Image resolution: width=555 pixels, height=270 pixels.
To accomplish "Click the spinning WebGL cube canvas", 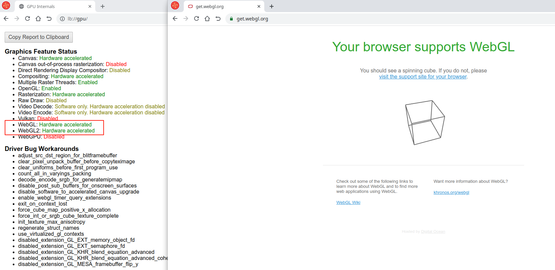I will click(x=425, y=122).
